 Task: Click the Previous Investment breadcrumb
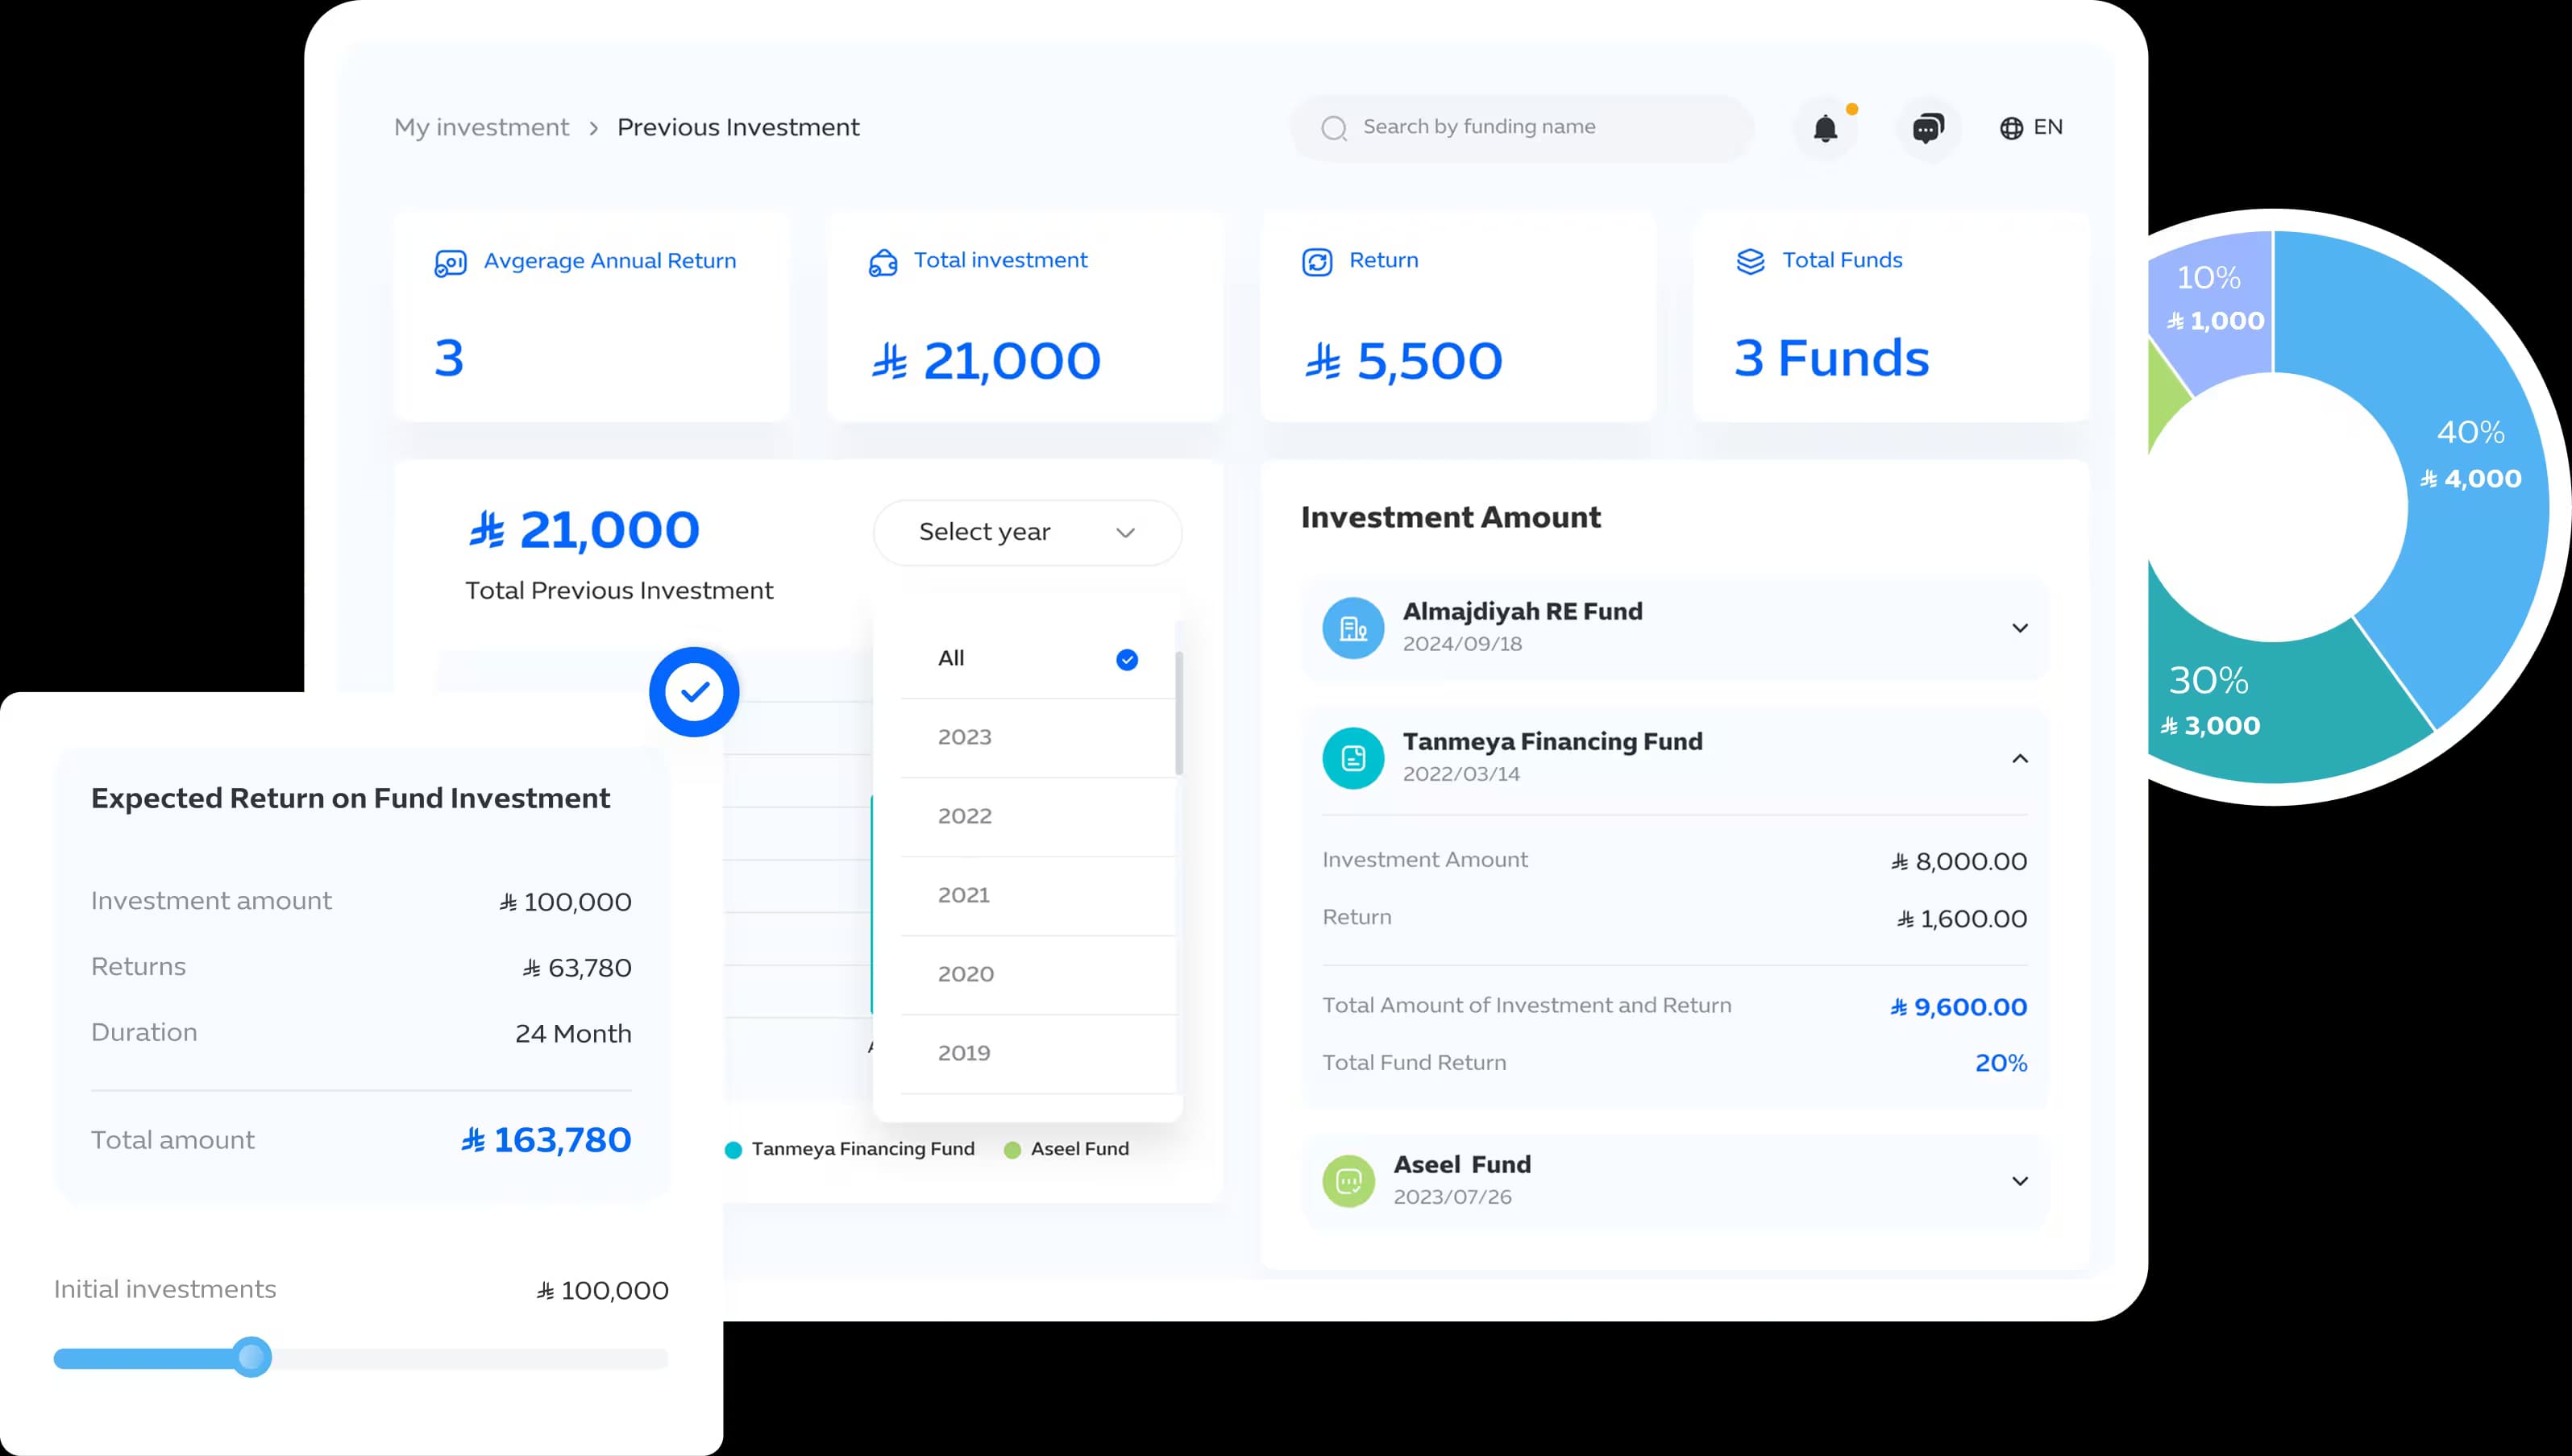click(738, 128)
